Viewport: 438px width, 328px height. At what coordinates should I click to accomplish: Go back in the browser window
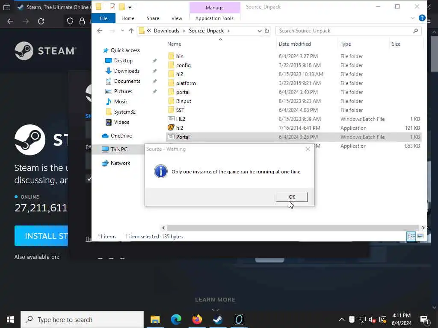coord(10,21)
